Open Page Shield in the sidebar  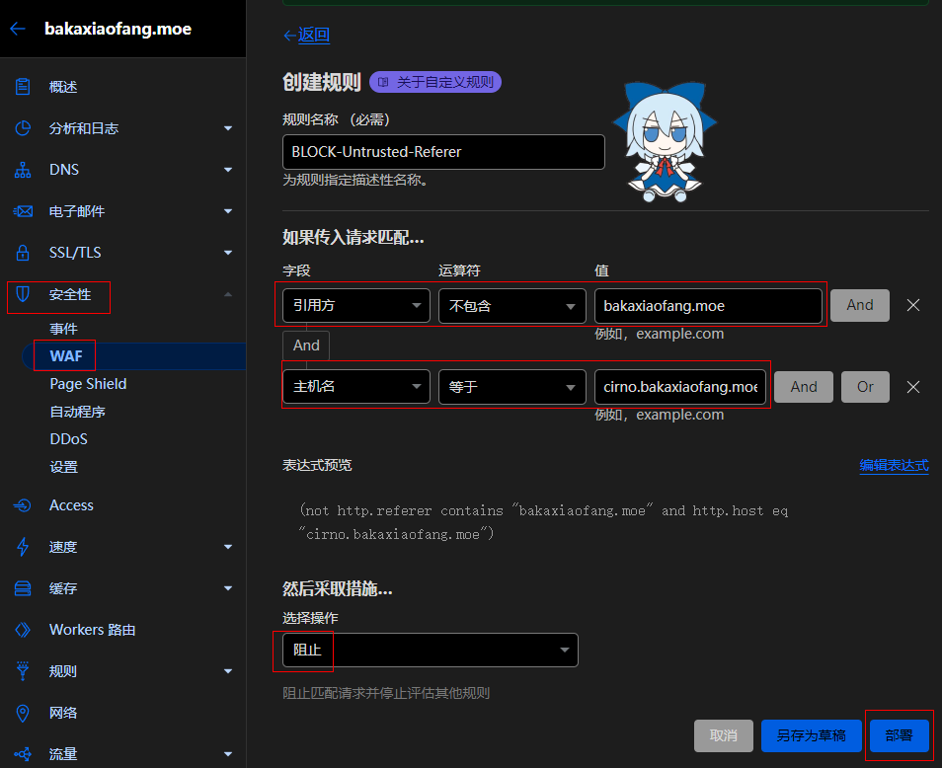(88, 384)
